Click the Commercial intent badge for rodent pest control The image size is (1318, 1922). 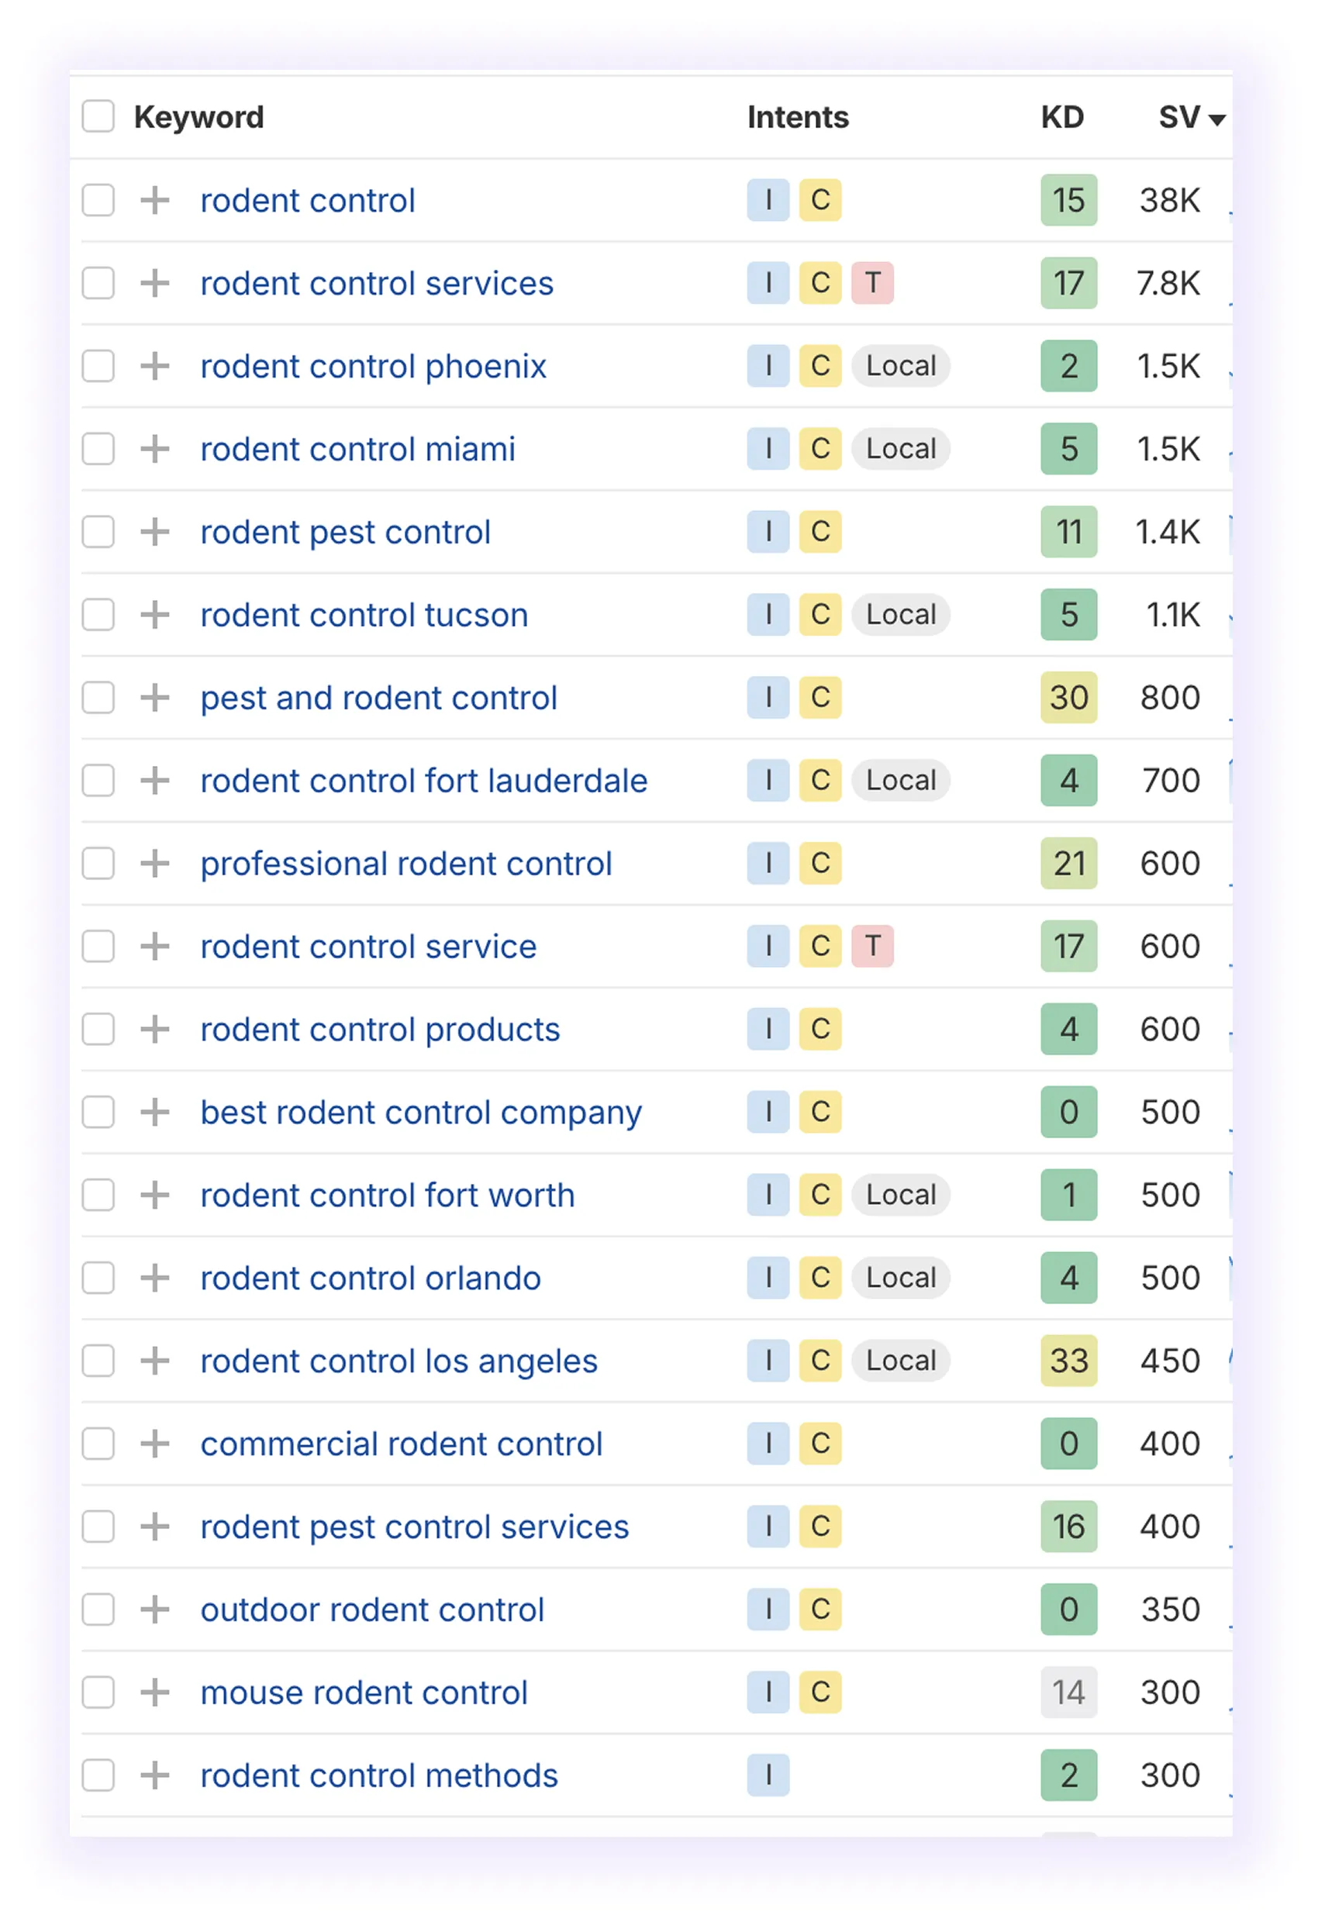820,532
